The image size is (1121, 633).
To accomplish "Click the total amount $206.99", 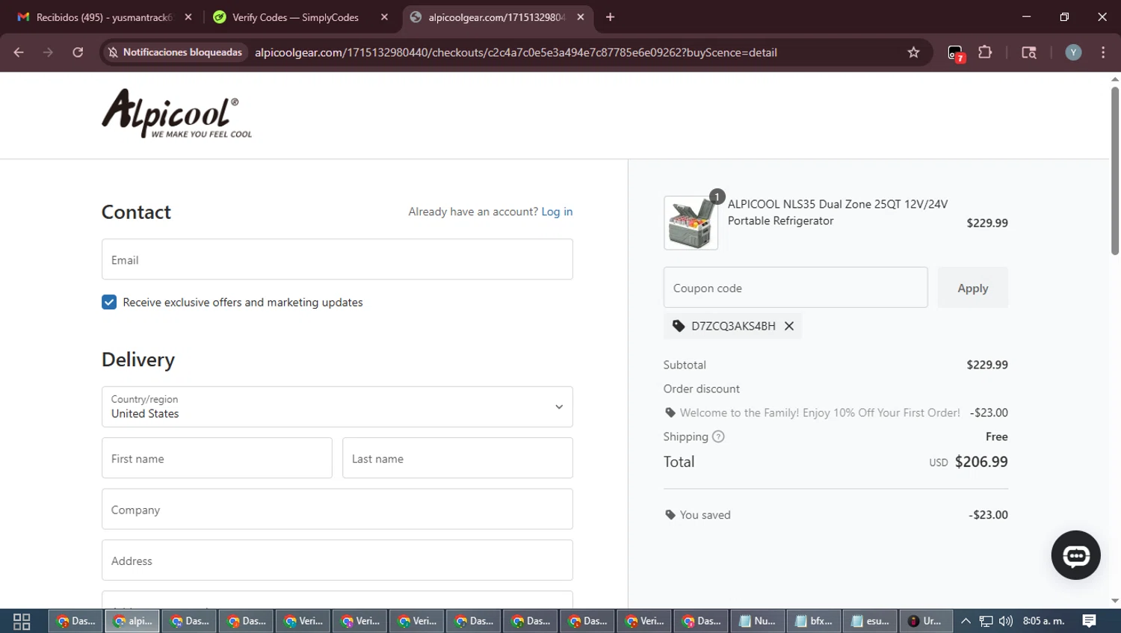I will [981, 462].
